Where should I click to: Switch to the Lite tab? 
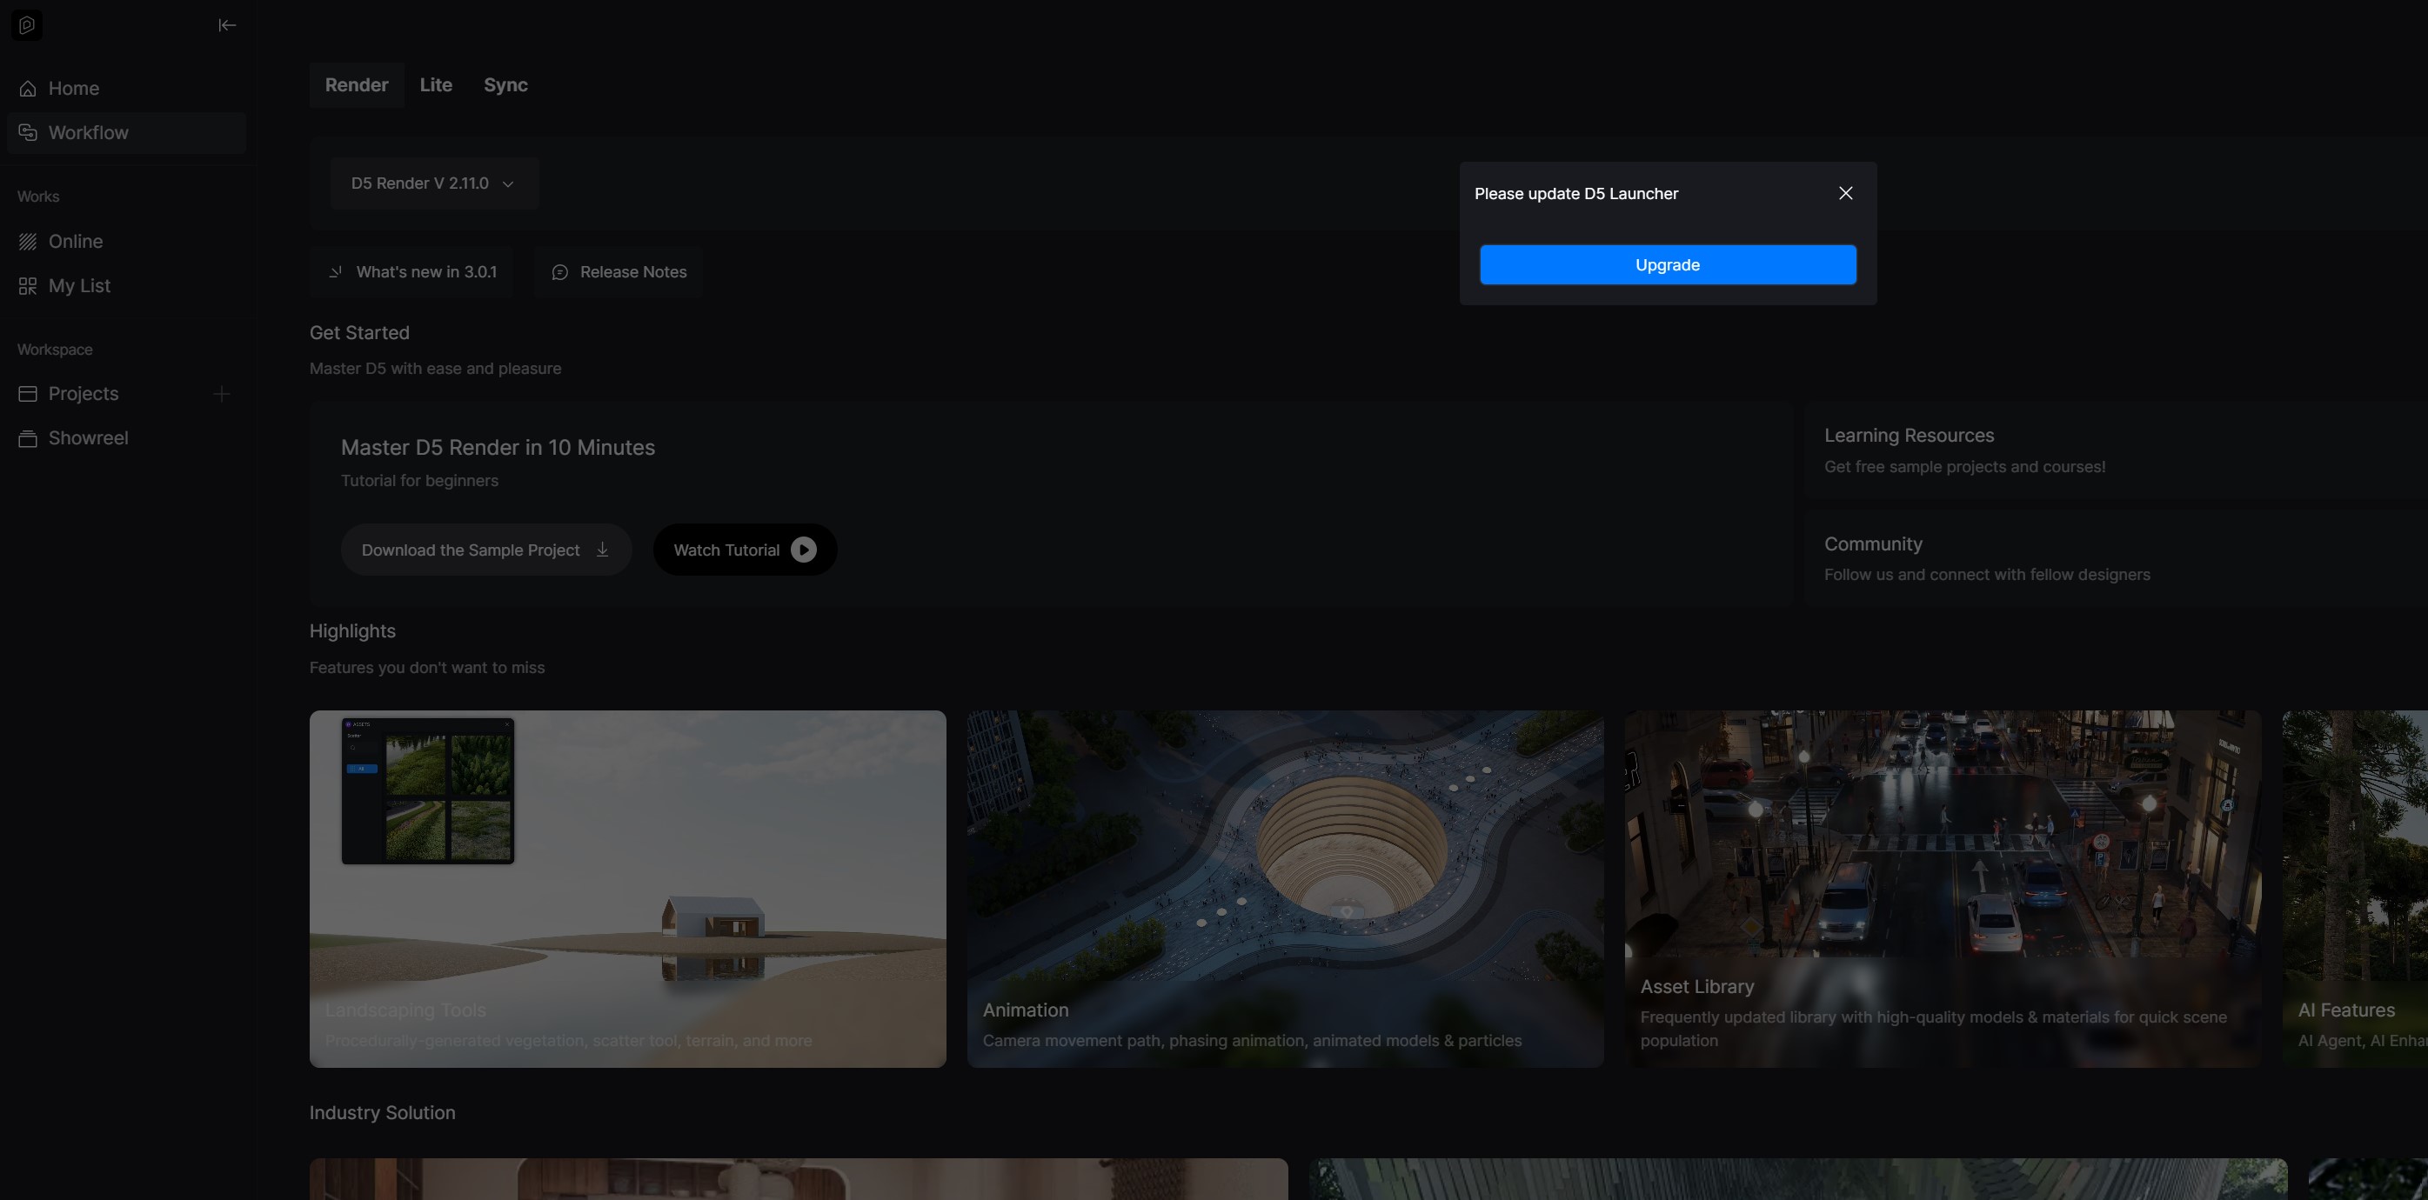(436, 84)
